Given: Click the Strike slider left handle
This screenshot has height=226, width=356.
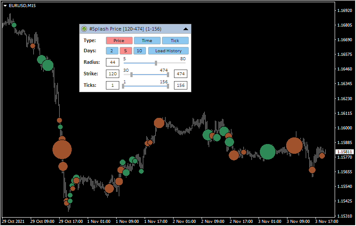Looking at the screenshot, I should pos(131,74).
